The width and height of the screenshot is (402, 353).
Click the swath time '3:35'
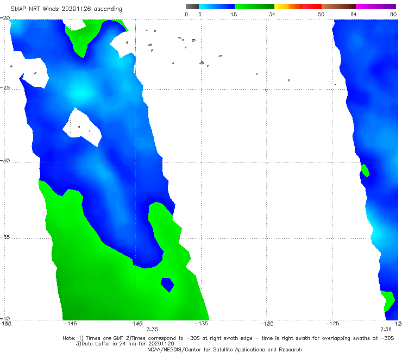152,330
